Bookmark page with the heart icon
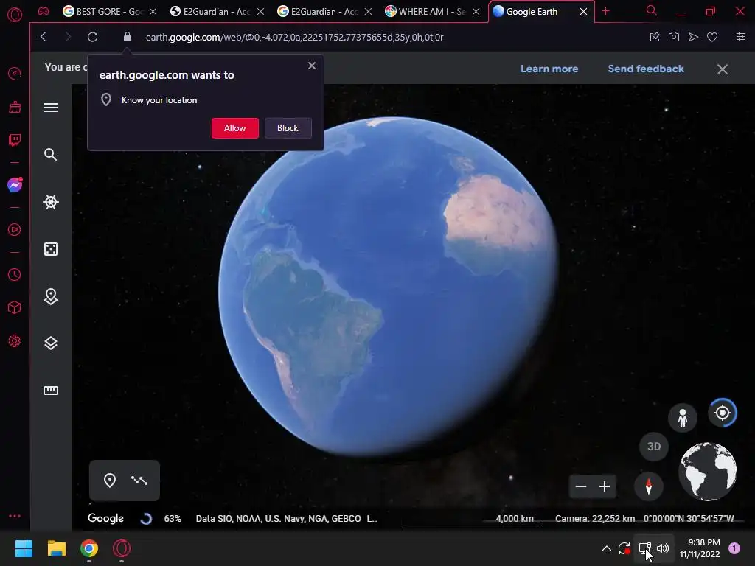The width and height of the screenshot is (755, 566). pos(712,37)
